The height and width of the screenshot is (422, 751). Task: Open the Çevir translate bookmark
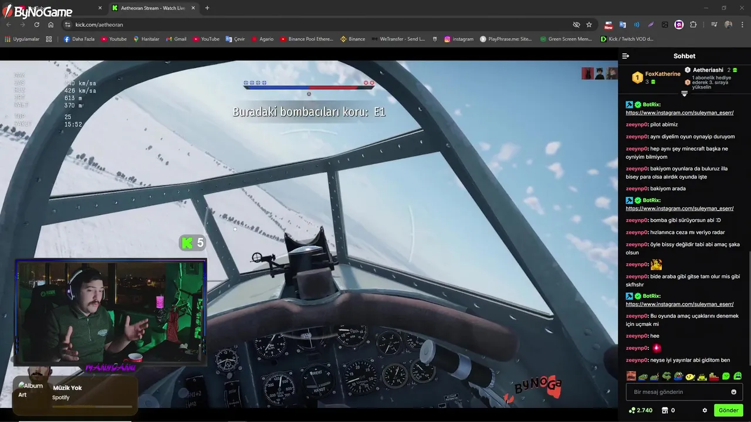tap(235, 39)
